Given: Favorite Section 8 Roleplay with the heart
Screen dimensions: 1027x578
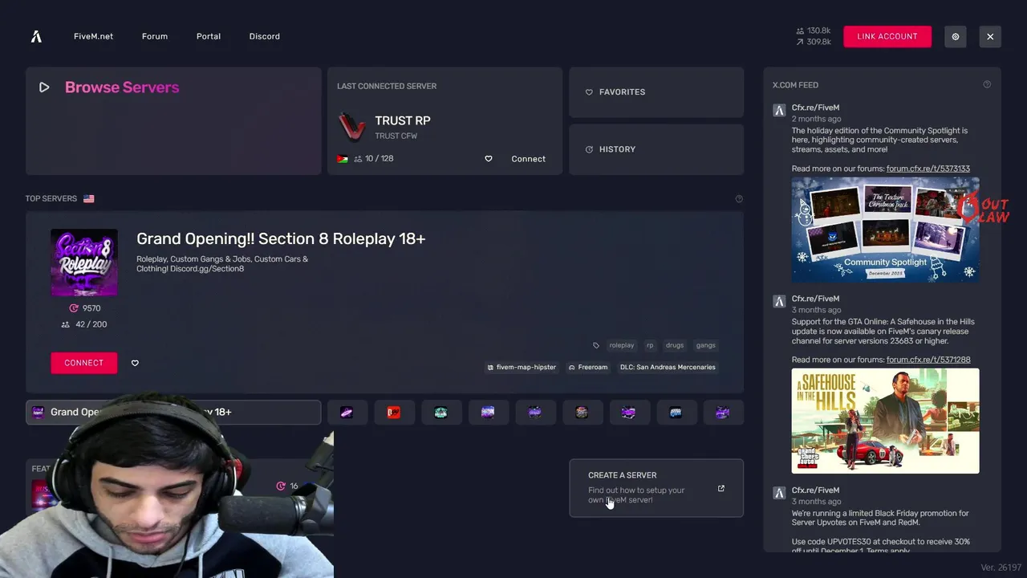Looking at the screenshot, I should point(135,363).
